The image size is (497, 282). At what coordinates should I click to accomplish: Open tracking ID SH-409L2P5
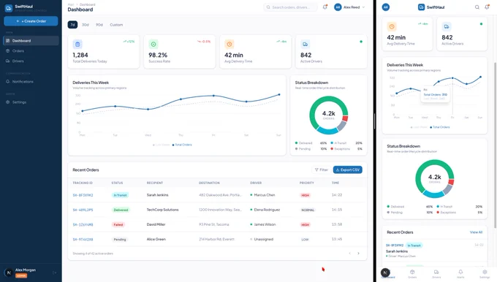[83, 210]
